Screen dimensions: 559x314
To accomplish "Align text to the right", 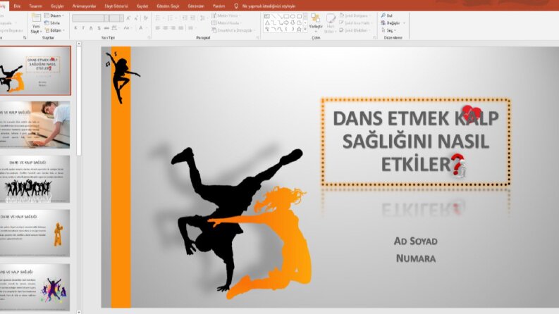I will [x=173, y=27].
